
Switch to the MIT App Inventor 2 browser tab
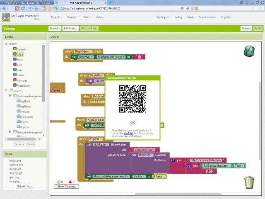[81, 2]
